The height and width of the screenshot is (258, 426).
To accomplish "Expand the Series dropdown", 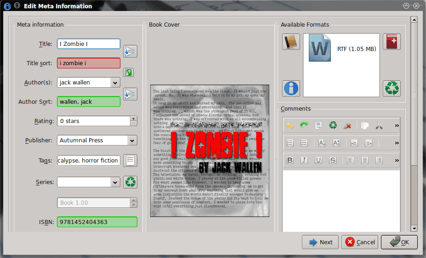I will (115, 182).
